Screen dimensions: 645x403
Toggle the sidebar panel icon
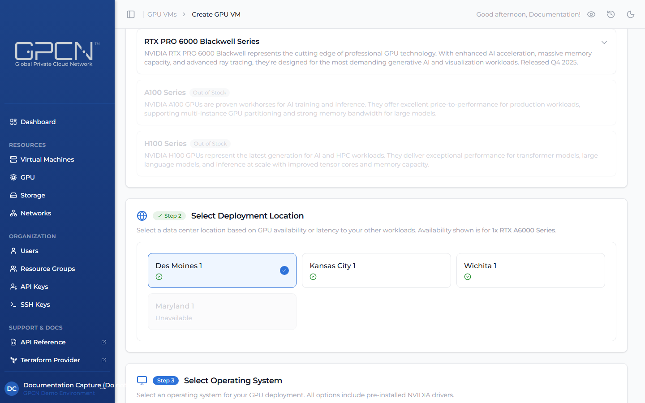[x=131, y=14]
